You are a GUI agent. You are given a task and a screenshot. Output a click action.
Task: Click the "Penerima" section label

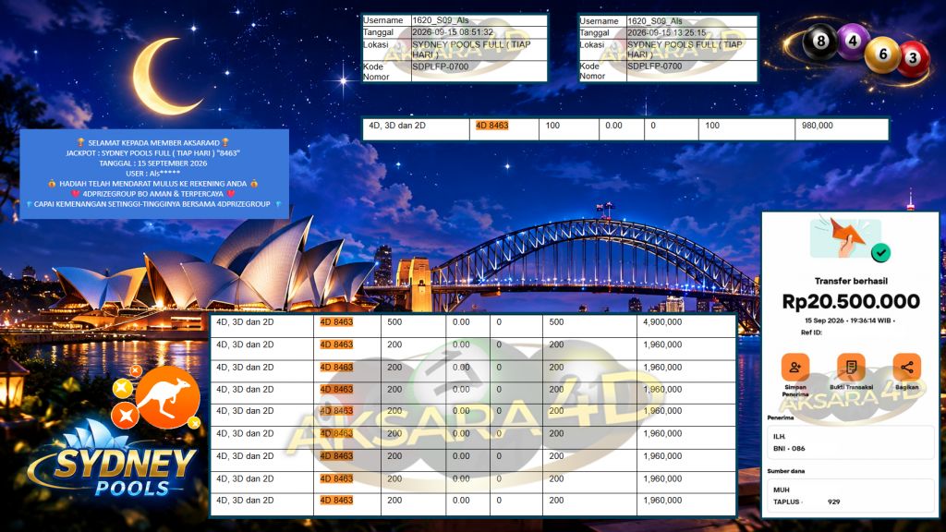tap(780, 417)
